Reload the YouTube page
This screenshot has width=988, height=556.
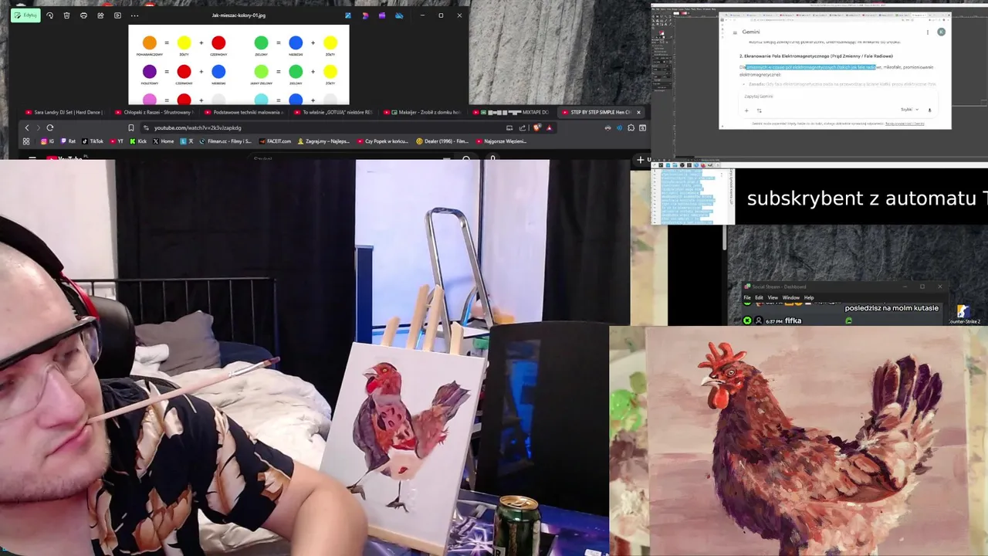click(x=50, y=127)
